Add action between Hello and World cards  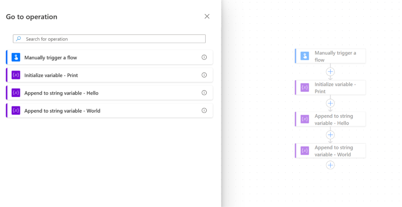click(x=330, y=135)
